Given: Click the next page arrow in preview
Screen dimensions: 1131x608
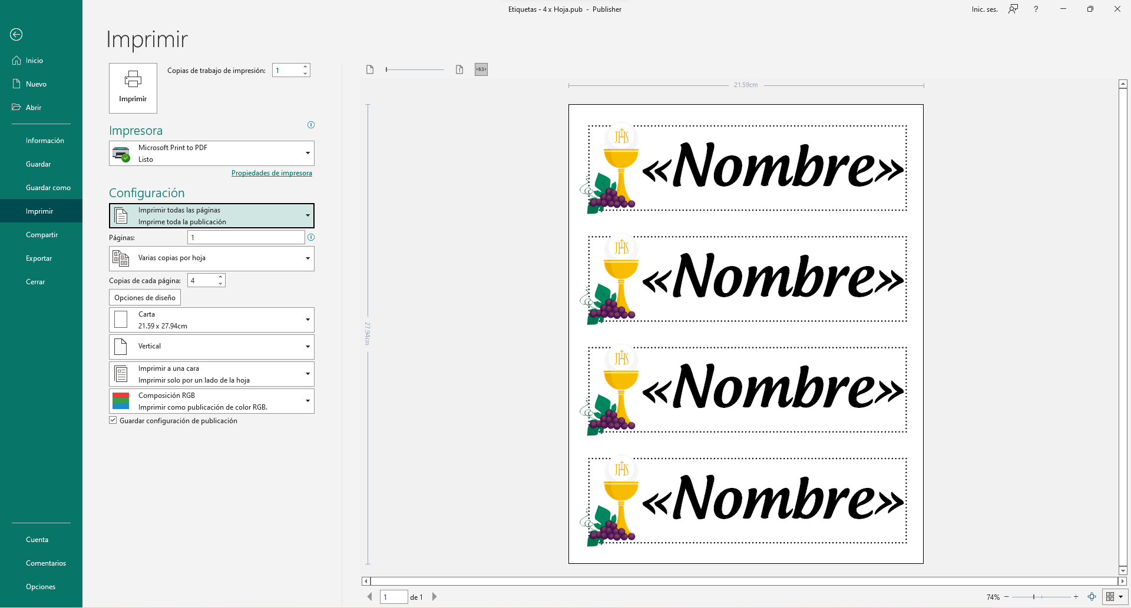Looking at the screenshot, I should pyautogui.click(x=435, y=597).
